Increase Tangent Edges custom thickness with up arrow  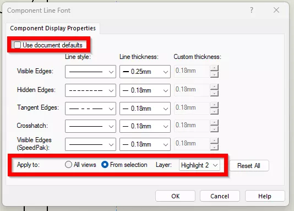point(214,105)
